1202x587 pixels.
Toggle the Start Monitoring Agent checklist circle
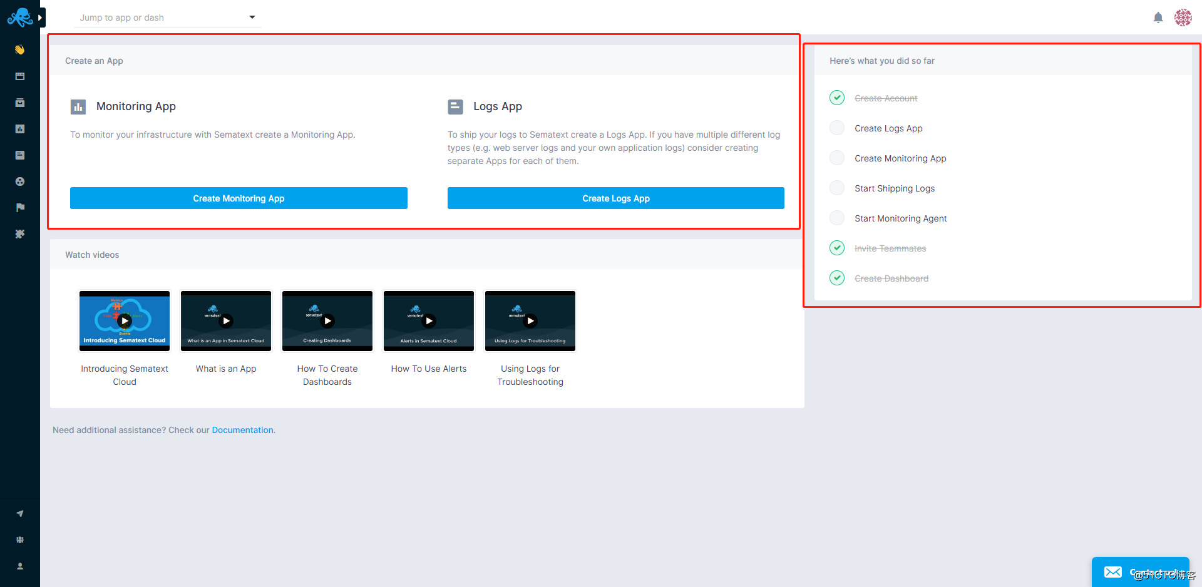click(x=837, y=218)
